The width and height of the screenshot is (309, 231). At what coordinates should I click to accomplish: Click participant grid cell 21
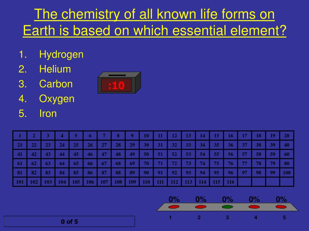(20, 145)
